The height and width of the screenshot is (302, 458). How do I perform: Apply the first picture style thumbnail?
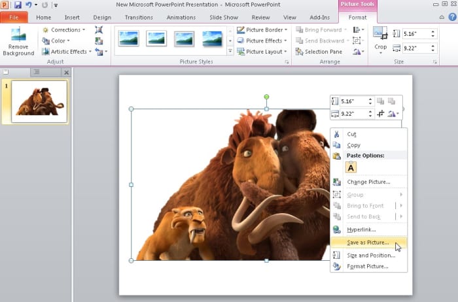click(x=128, y=39)
